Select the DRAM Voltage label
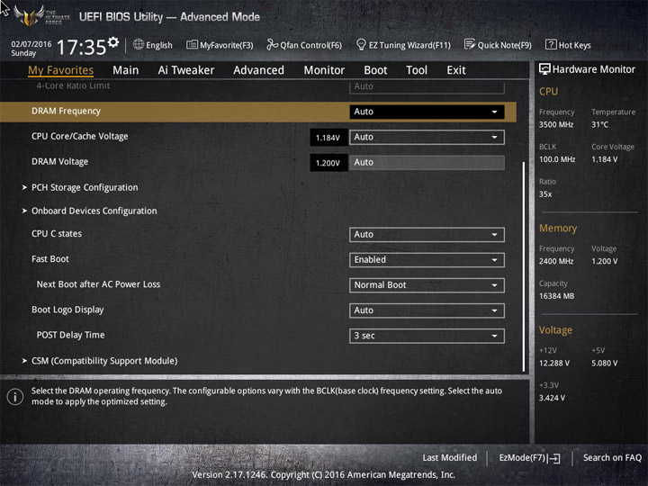The image size is (648, 486). point(60,162)
